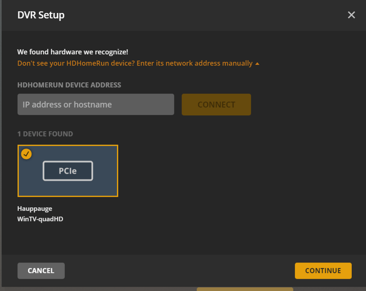Image resolution: width=366 pixels, height=291 pixels.
Task: Click the WinTV-quadHD model text
Action: pyautogui.click(x=40, y=219)
